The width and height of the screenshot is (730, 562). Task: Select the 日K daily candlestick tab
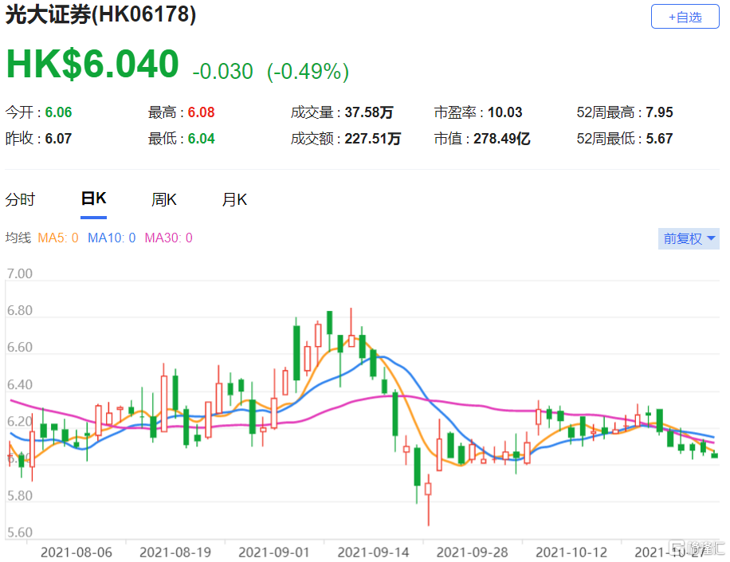(x=93, y=198)
